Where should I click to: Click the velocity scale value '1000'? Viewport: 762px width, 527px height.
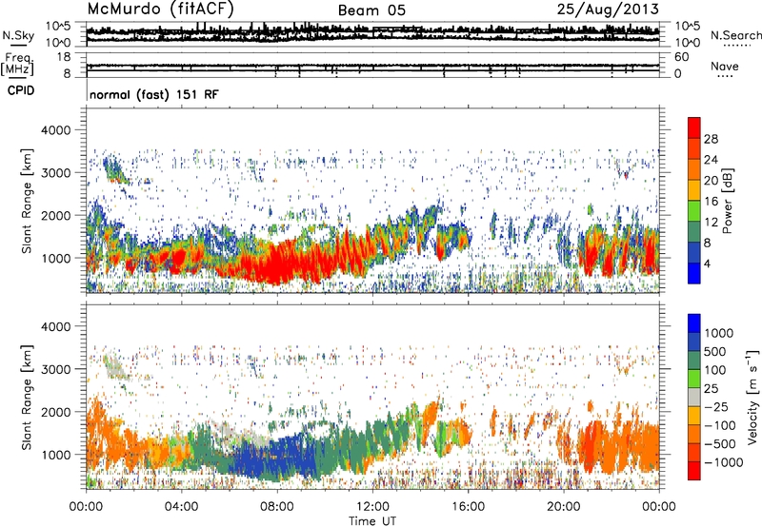(718, 333)
